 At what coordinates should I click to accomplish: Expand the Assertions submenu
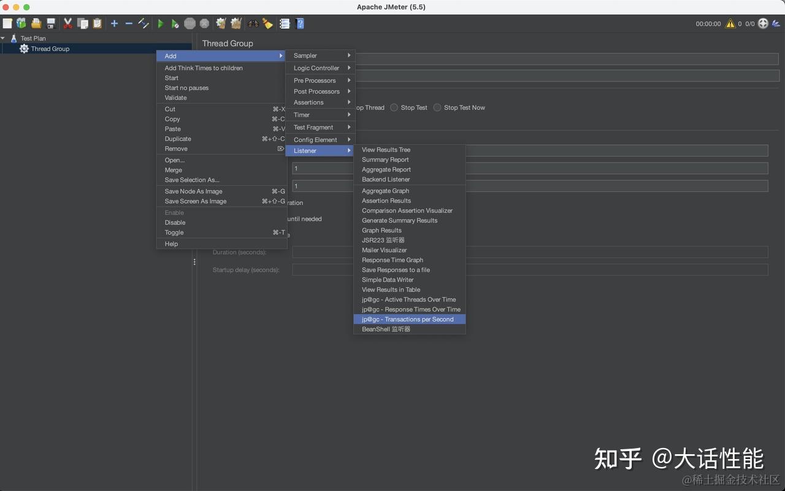(x=320, y=102)
